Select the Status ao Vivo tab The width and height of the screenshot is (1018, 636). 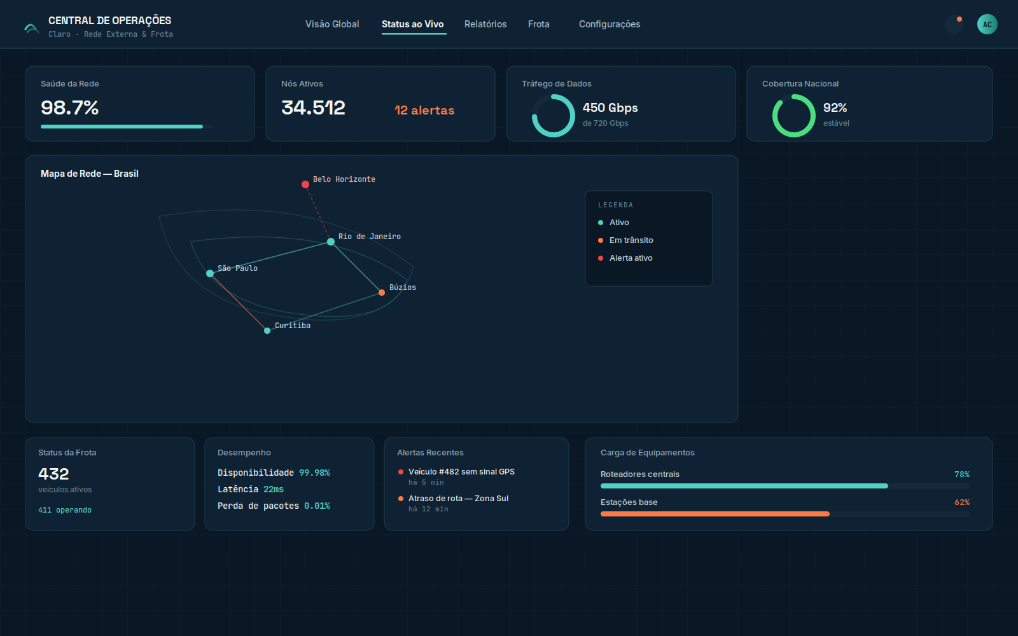413,24
